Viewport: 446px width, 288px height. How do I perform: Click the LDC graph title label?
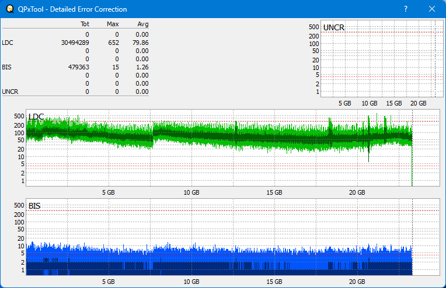click(36, 117)
